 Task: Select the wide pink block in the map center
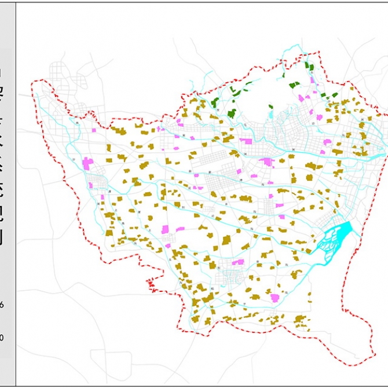click(x=266, y=162)
